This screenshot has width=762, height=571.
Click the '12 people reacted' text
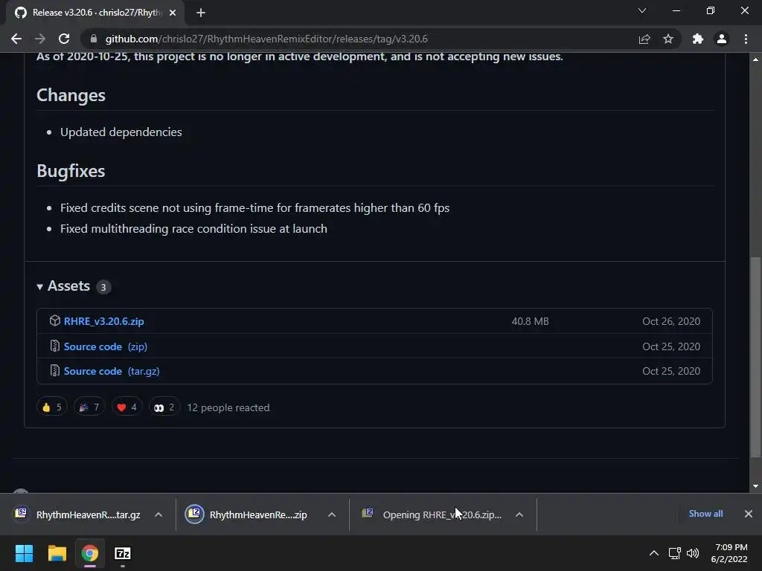(x=228, y=408)
